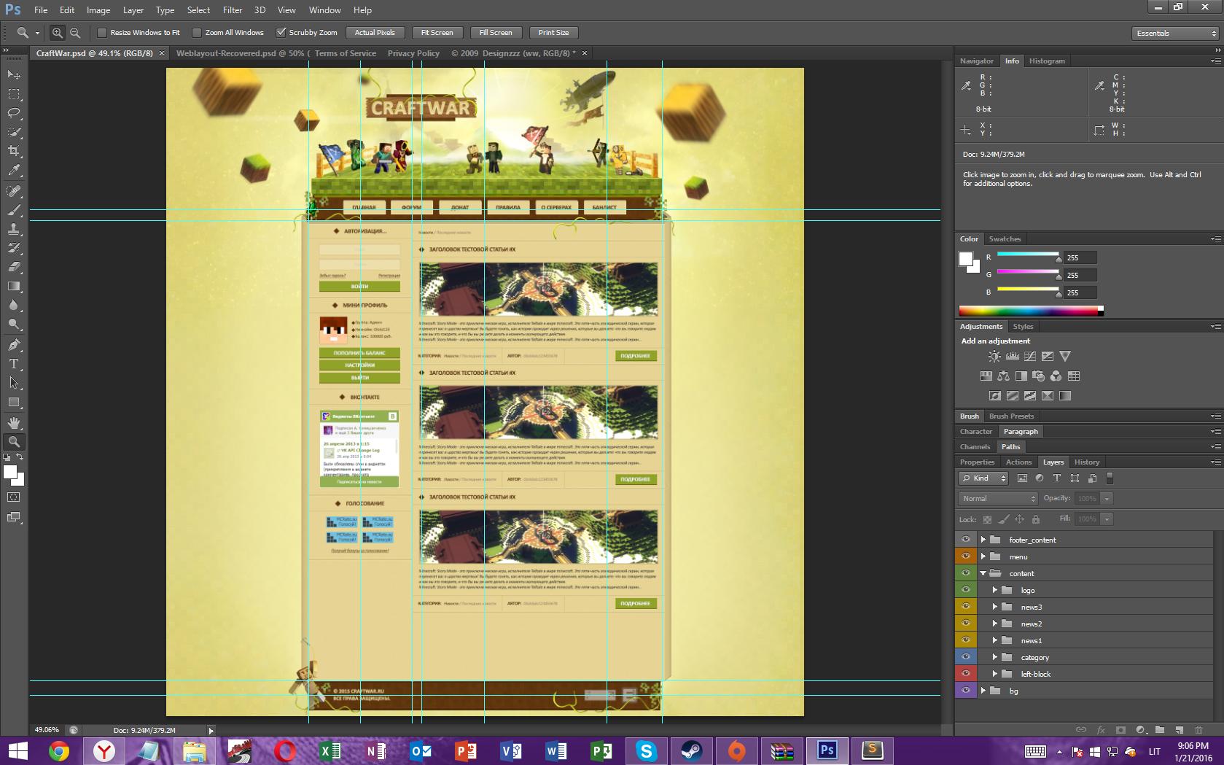1224x765 pixels.
Task: Open the Filter menu
Action: [x=233, y=10]
